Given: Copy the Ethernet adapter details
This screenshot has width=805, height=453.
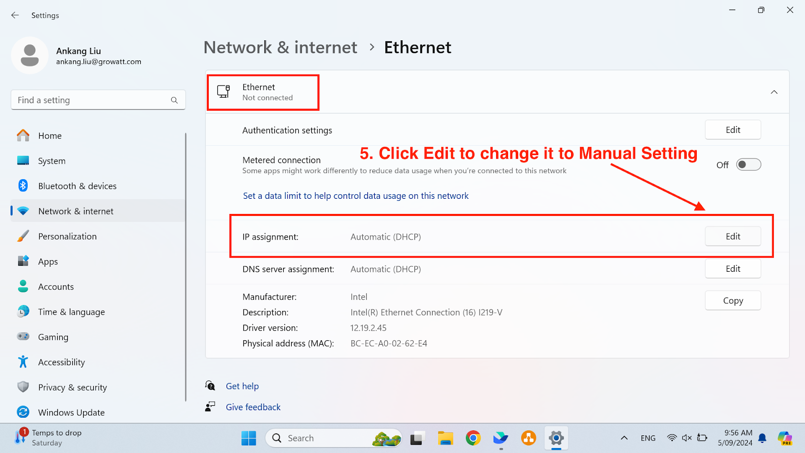Looking at the screenshot, I should point(733,300).
